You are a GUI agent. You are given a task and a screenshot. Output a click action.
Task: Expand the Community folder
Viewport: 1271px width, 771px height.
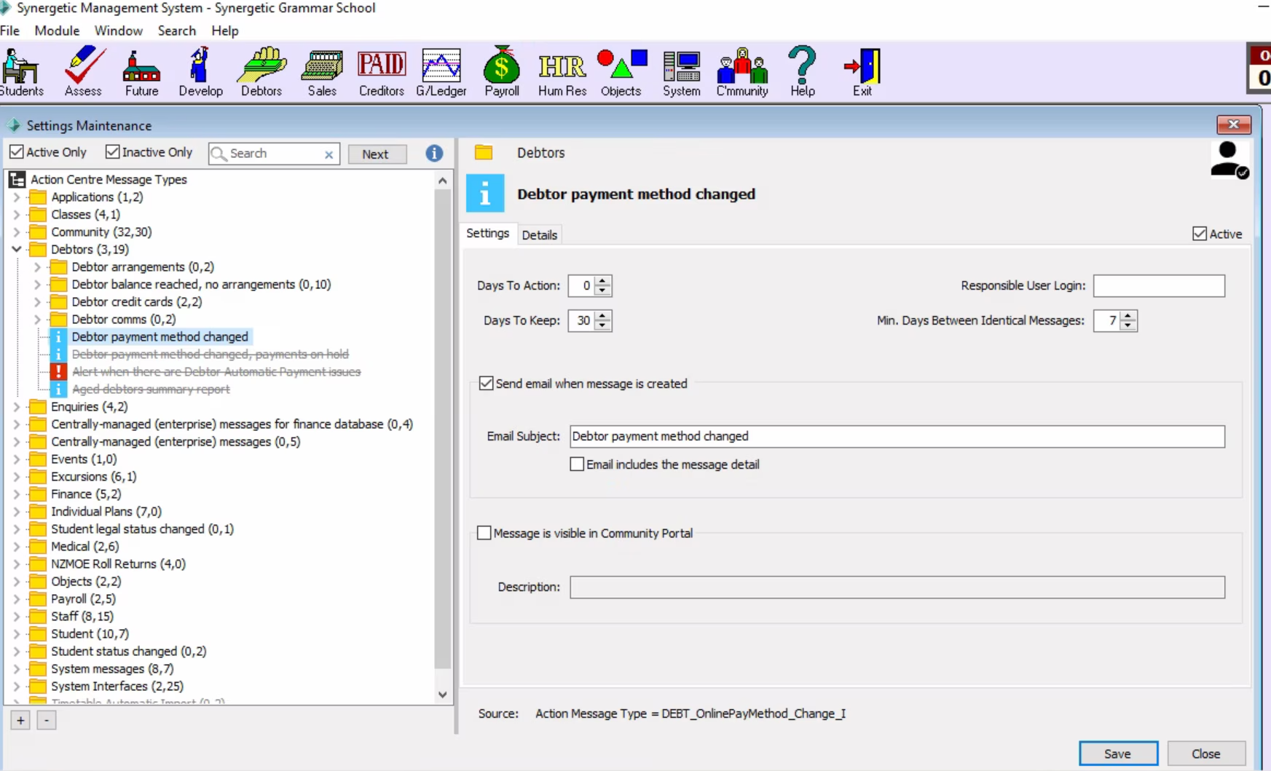(x=17, y=232)
